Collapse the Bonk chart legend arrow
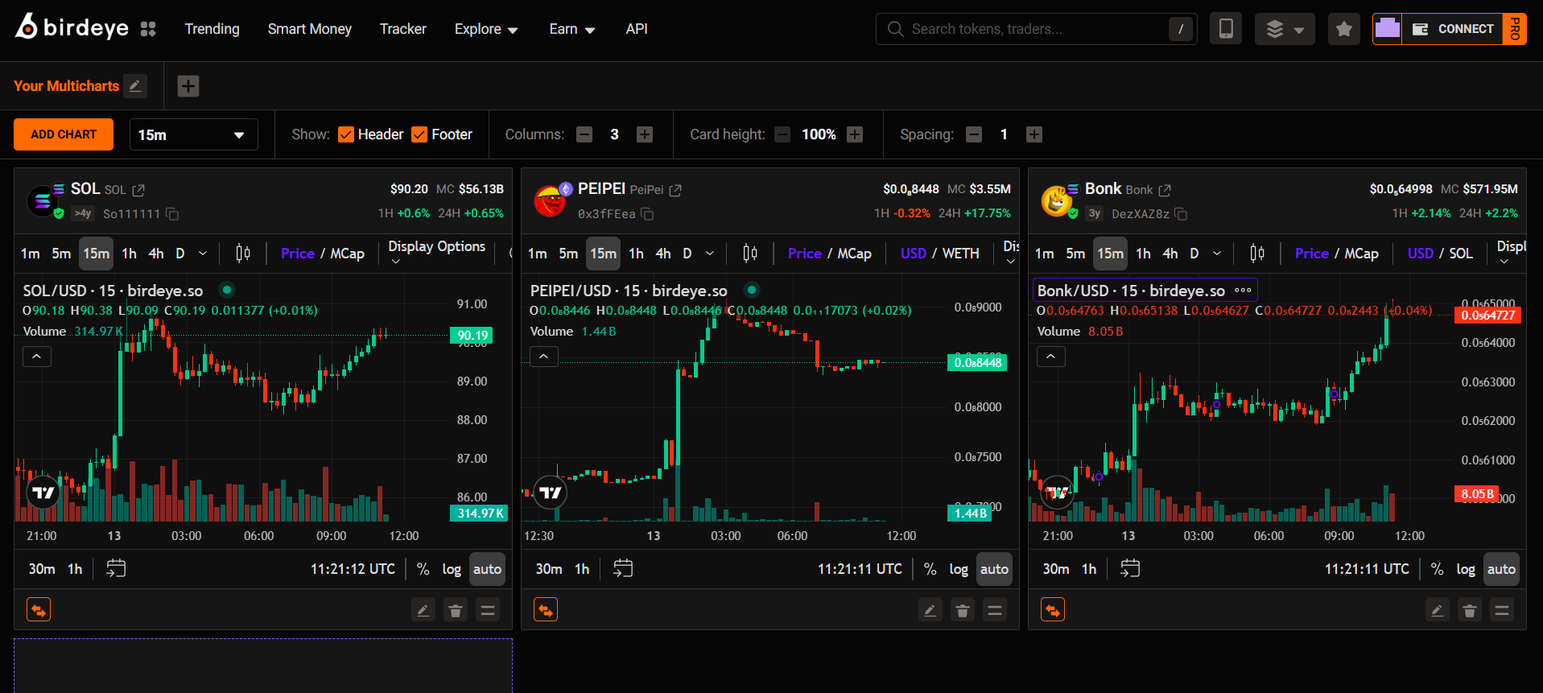Image resolution: width=1543 pixels, height=693 pixels. click(1051, 356)
